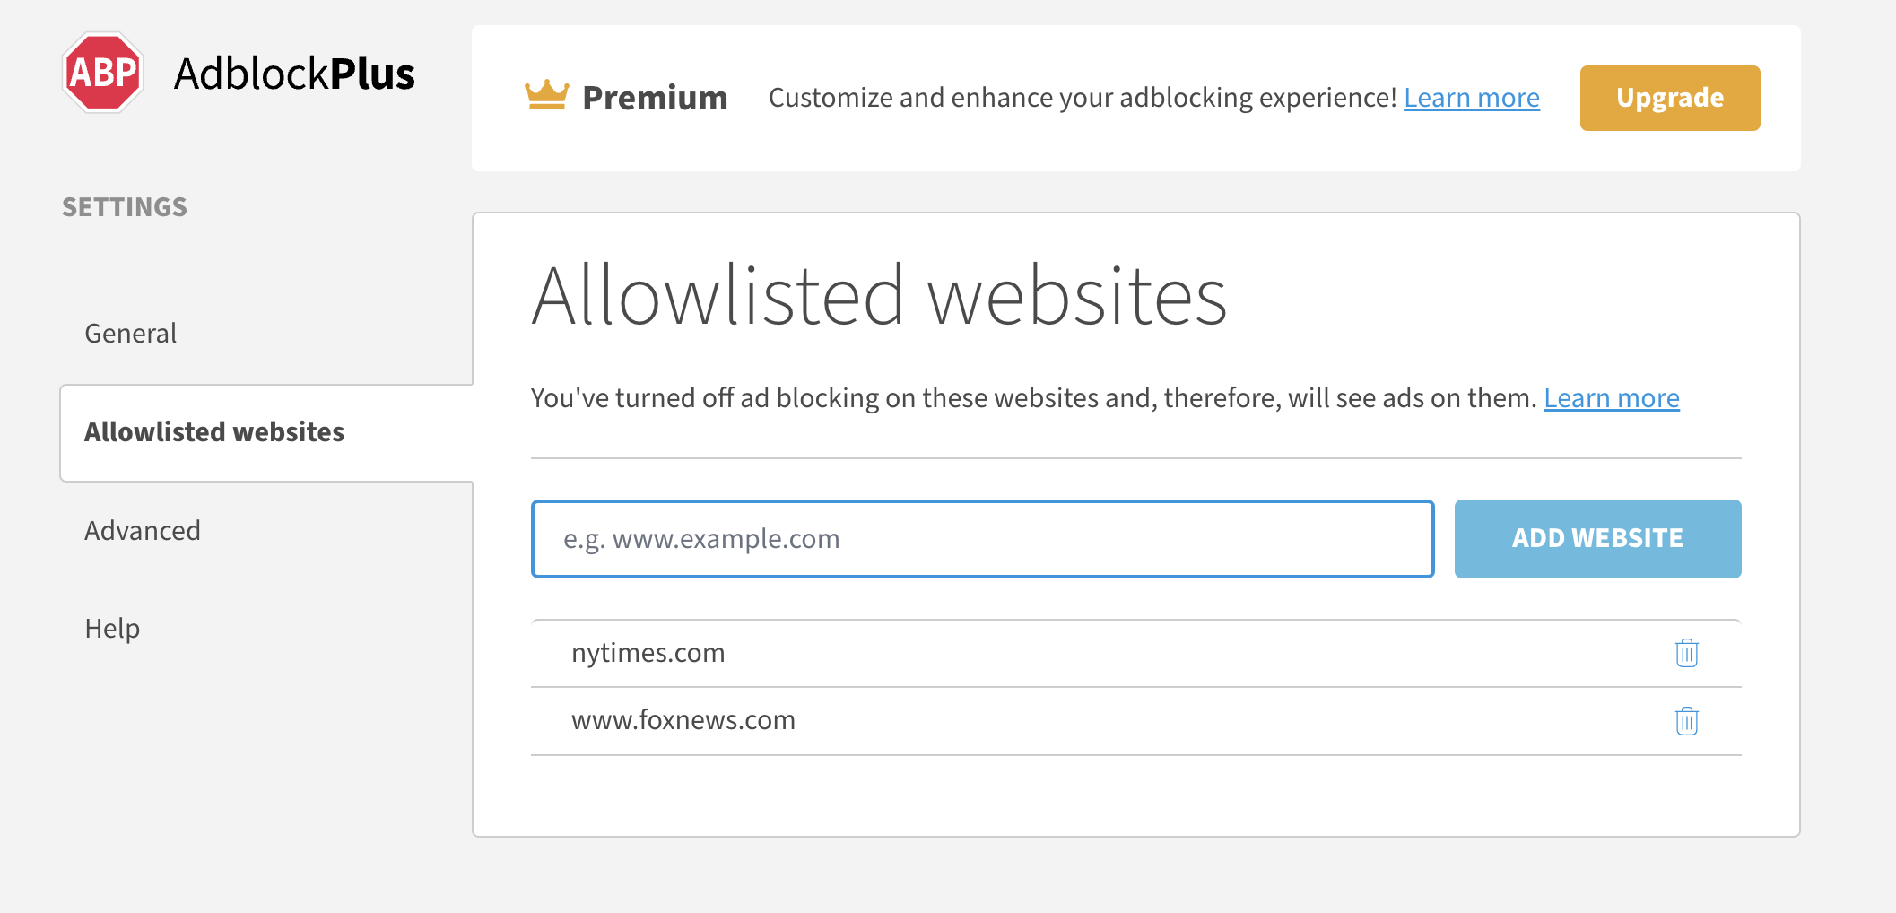Click the AdblockPlus wordmark text
The width and height of the screenshot is (1896, 913).
click(294, 74)
